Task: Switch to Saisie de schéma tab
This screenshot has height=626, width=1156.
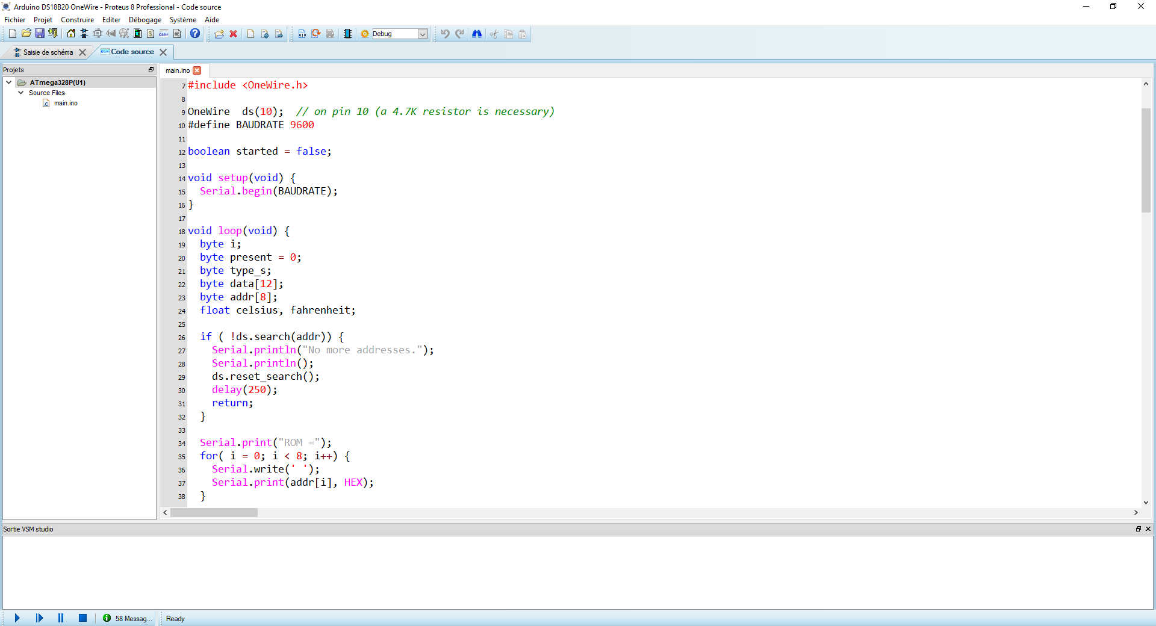Action: (x=48, y=52)
